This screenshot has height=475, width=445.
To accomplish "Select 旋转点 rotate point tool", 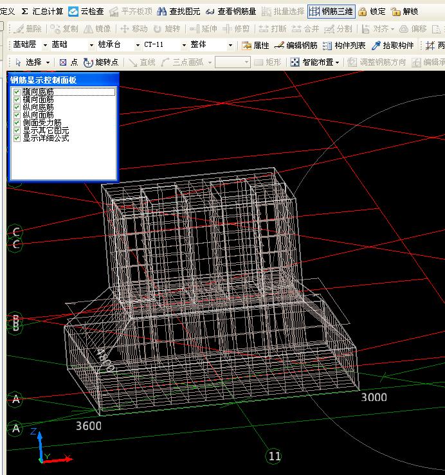I will point(101,62).
